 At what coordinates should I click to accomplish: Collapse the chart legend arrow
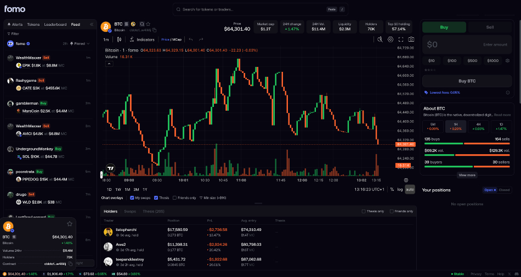coord(109,64)
